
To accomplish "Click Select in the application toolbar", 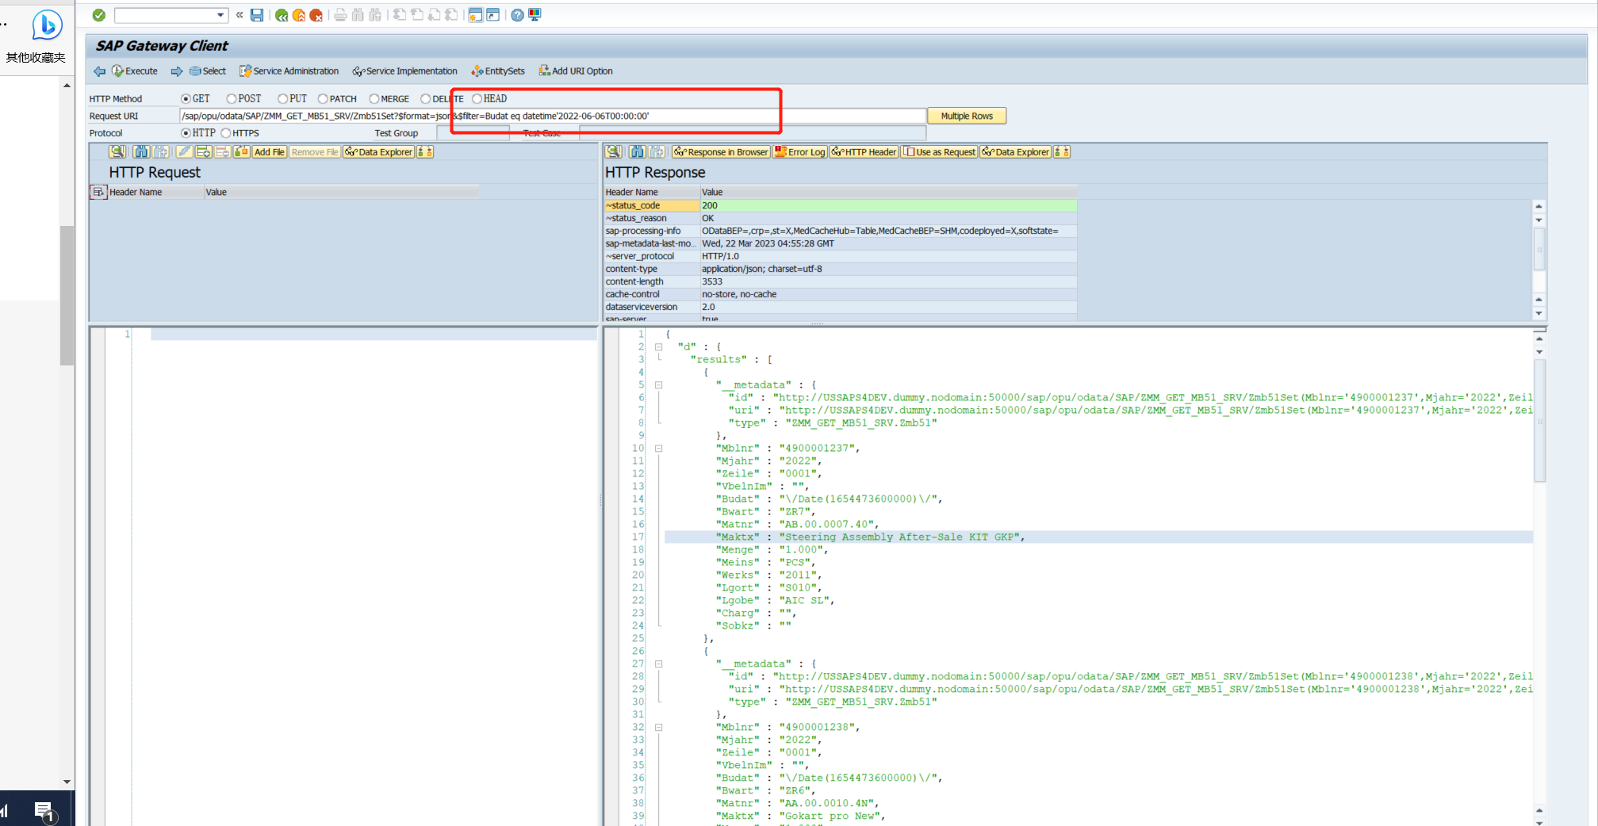I will pos(208,71).
